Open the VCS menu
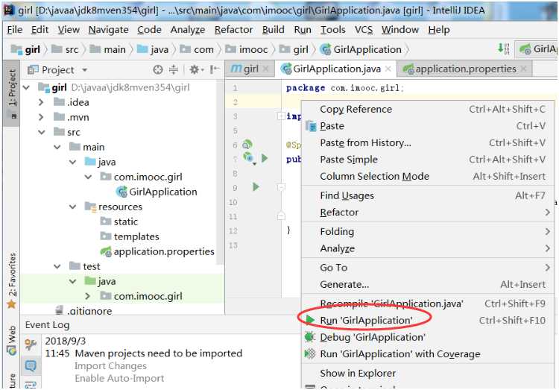 364,30
